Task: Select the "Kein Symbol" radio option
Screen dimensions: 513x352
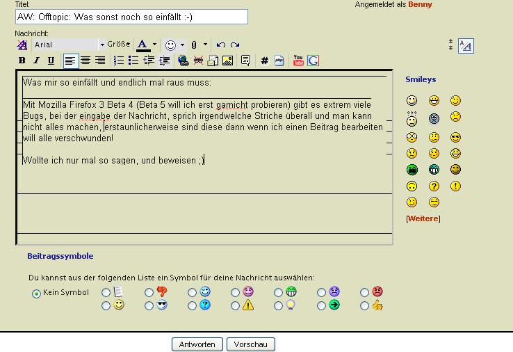Action: pos(36,294)
